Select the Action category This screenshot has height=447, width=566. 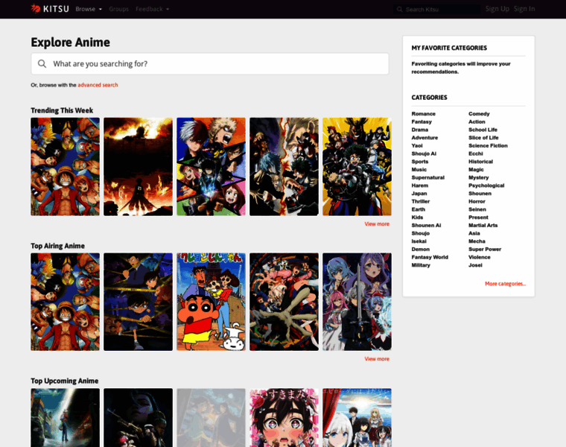(x=477, y=121)
